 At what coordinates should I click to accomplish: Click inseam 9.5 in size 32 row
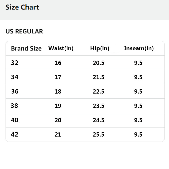tap(138, 63)
